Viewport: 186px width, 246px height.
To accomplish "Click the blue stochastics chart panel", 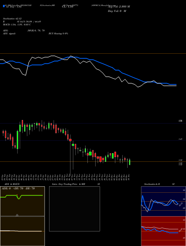I will point(163,201).
